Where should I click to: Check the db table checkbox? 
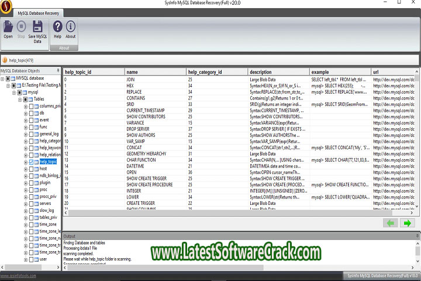31,113
